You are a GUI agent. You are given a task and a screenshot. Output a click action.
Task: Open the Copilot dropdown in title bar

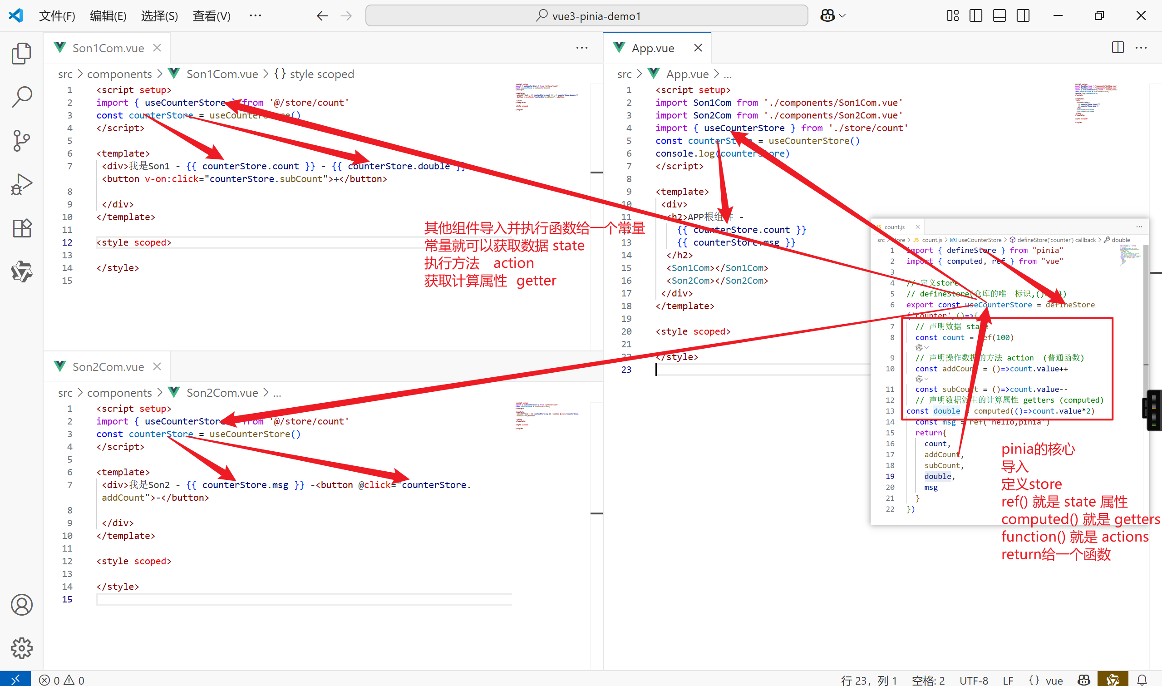(x=842, y=16)
